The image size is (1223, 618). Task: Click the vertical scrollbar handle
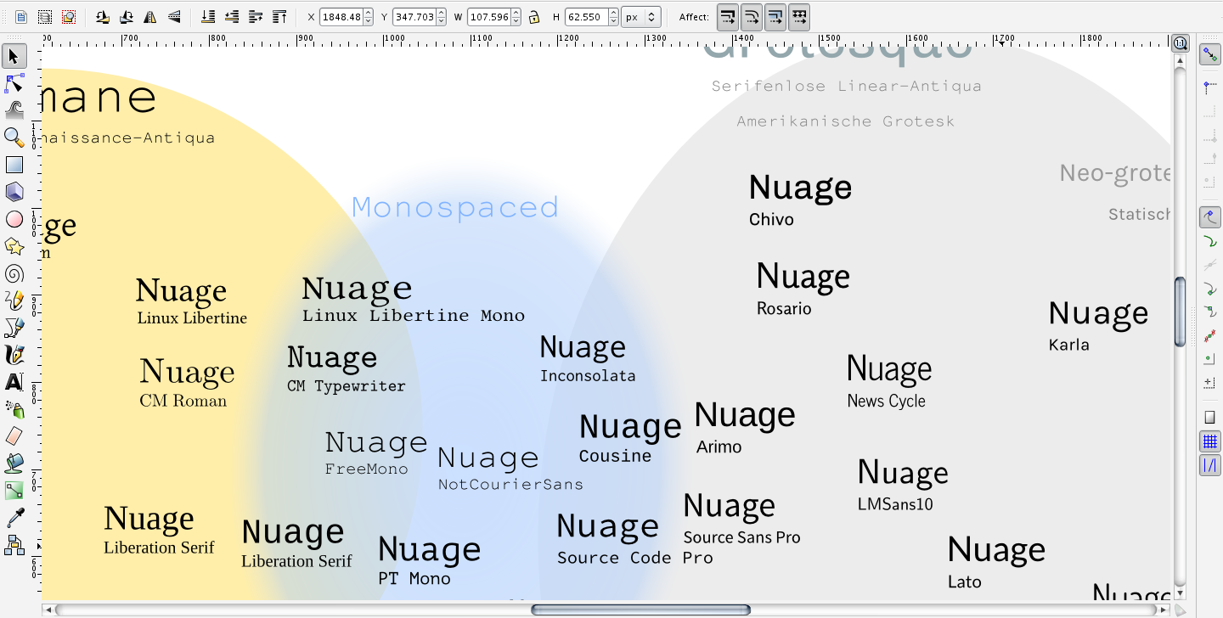1180,312
